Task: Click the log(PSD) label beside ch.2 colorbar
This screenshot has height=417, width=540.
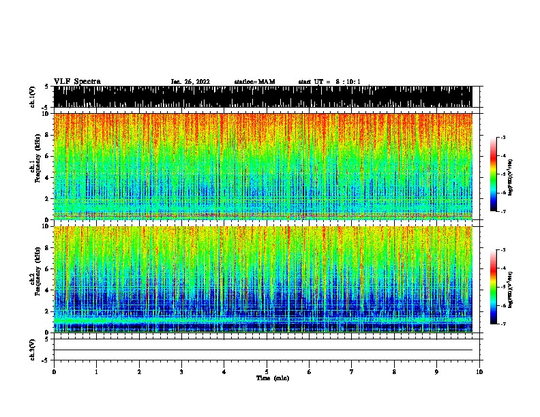Action: pyautogui.click(x=510, y=290)
